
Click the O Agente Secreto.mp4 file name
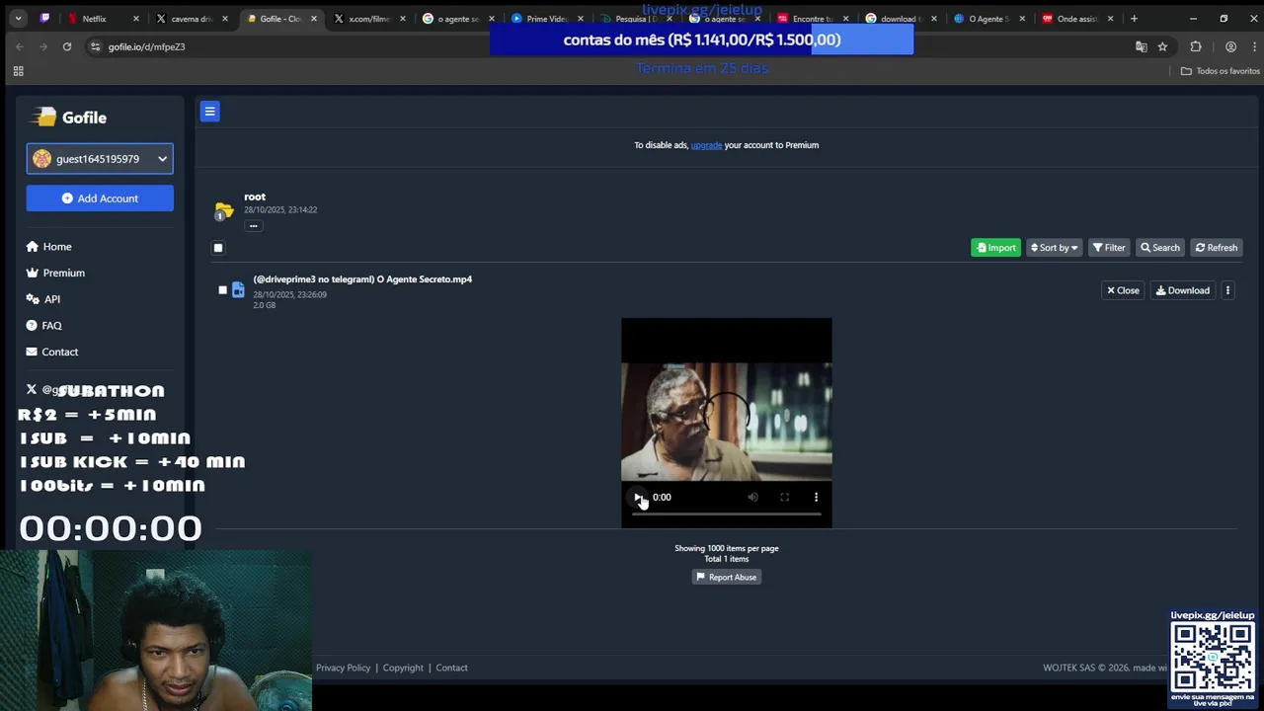(x=362, y=279)
